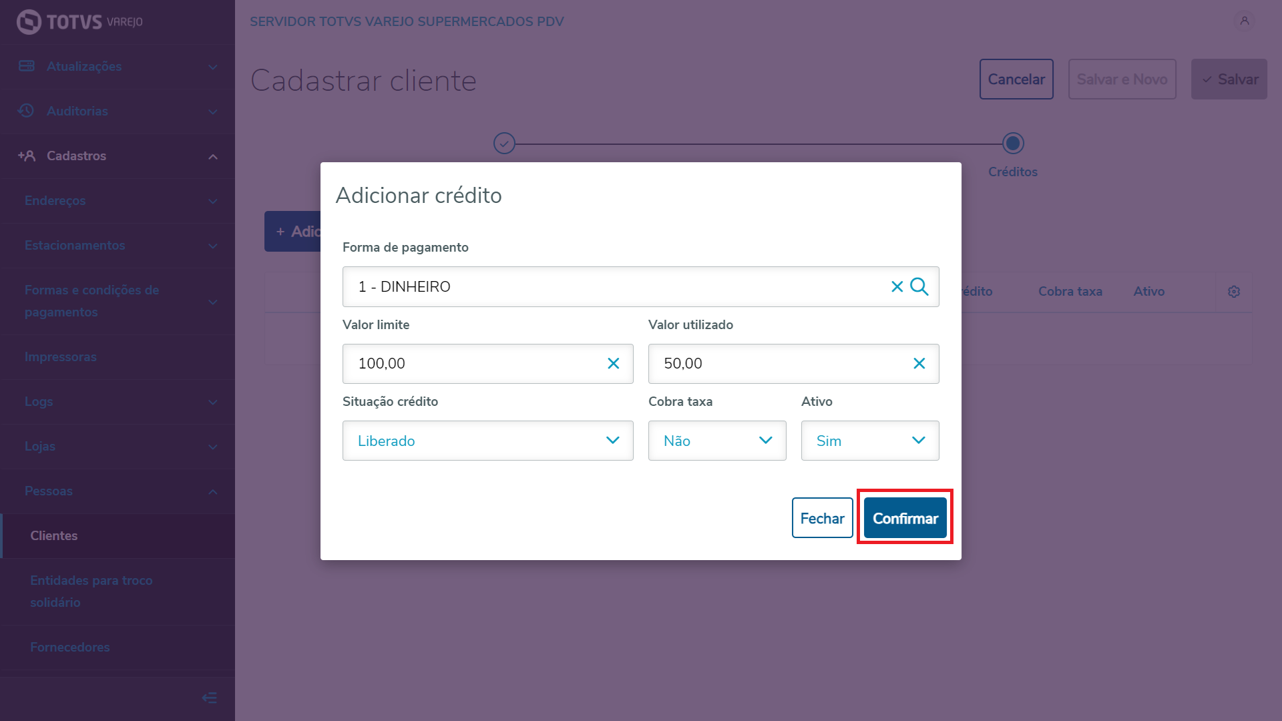Open Clientes in the sidebar
The width and height of the screenshot is (1282, 721).
coord(54,535)
